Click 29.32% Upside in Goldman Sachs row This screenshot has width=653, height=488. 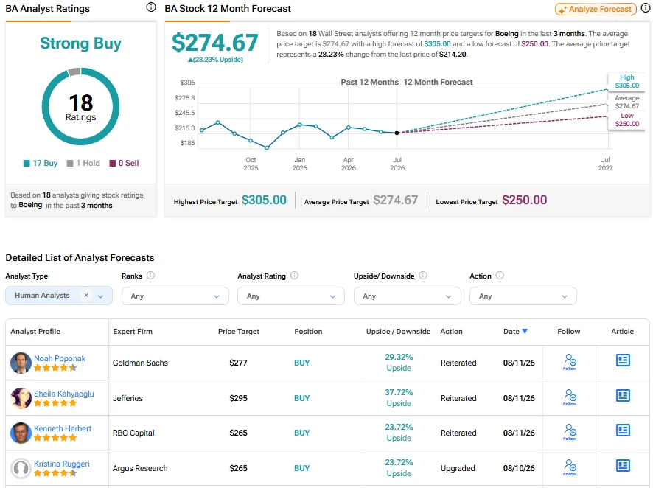(399, 362)
